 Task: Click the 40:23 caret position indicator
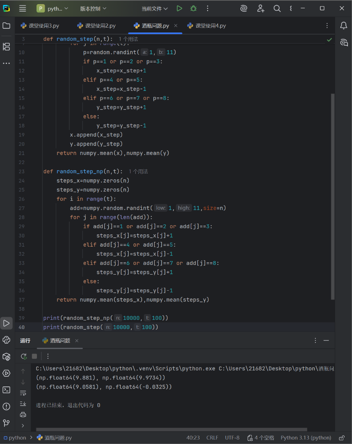pos(193,438)
